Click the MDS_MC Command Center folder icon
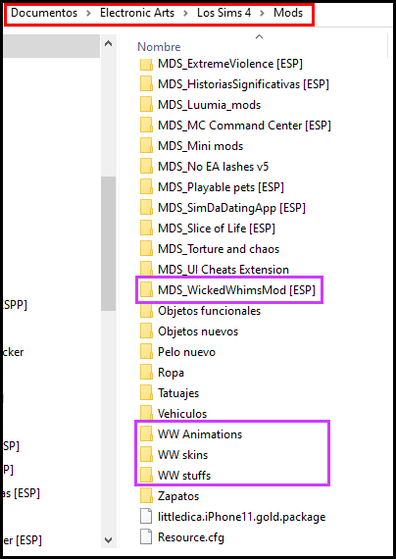 click(146, 126)
